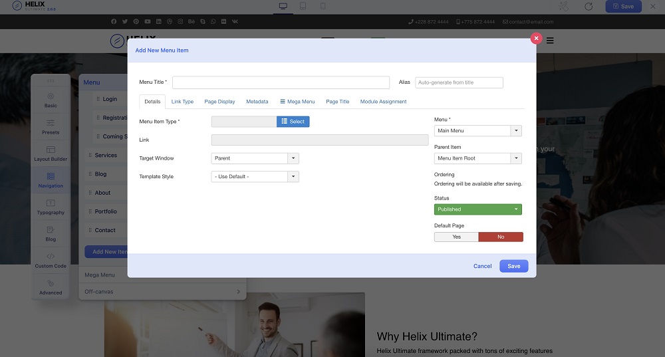
Task: Select the Typography sidebar icon
Action: (x=51, y=206)
